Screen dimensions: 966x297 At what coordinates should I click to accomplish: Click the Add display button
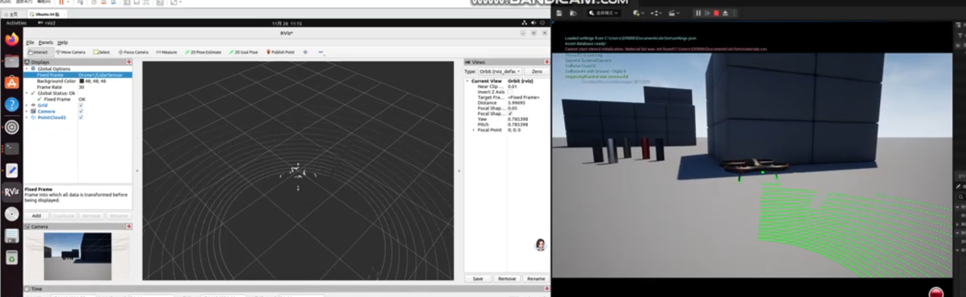(x=36, y=216)
